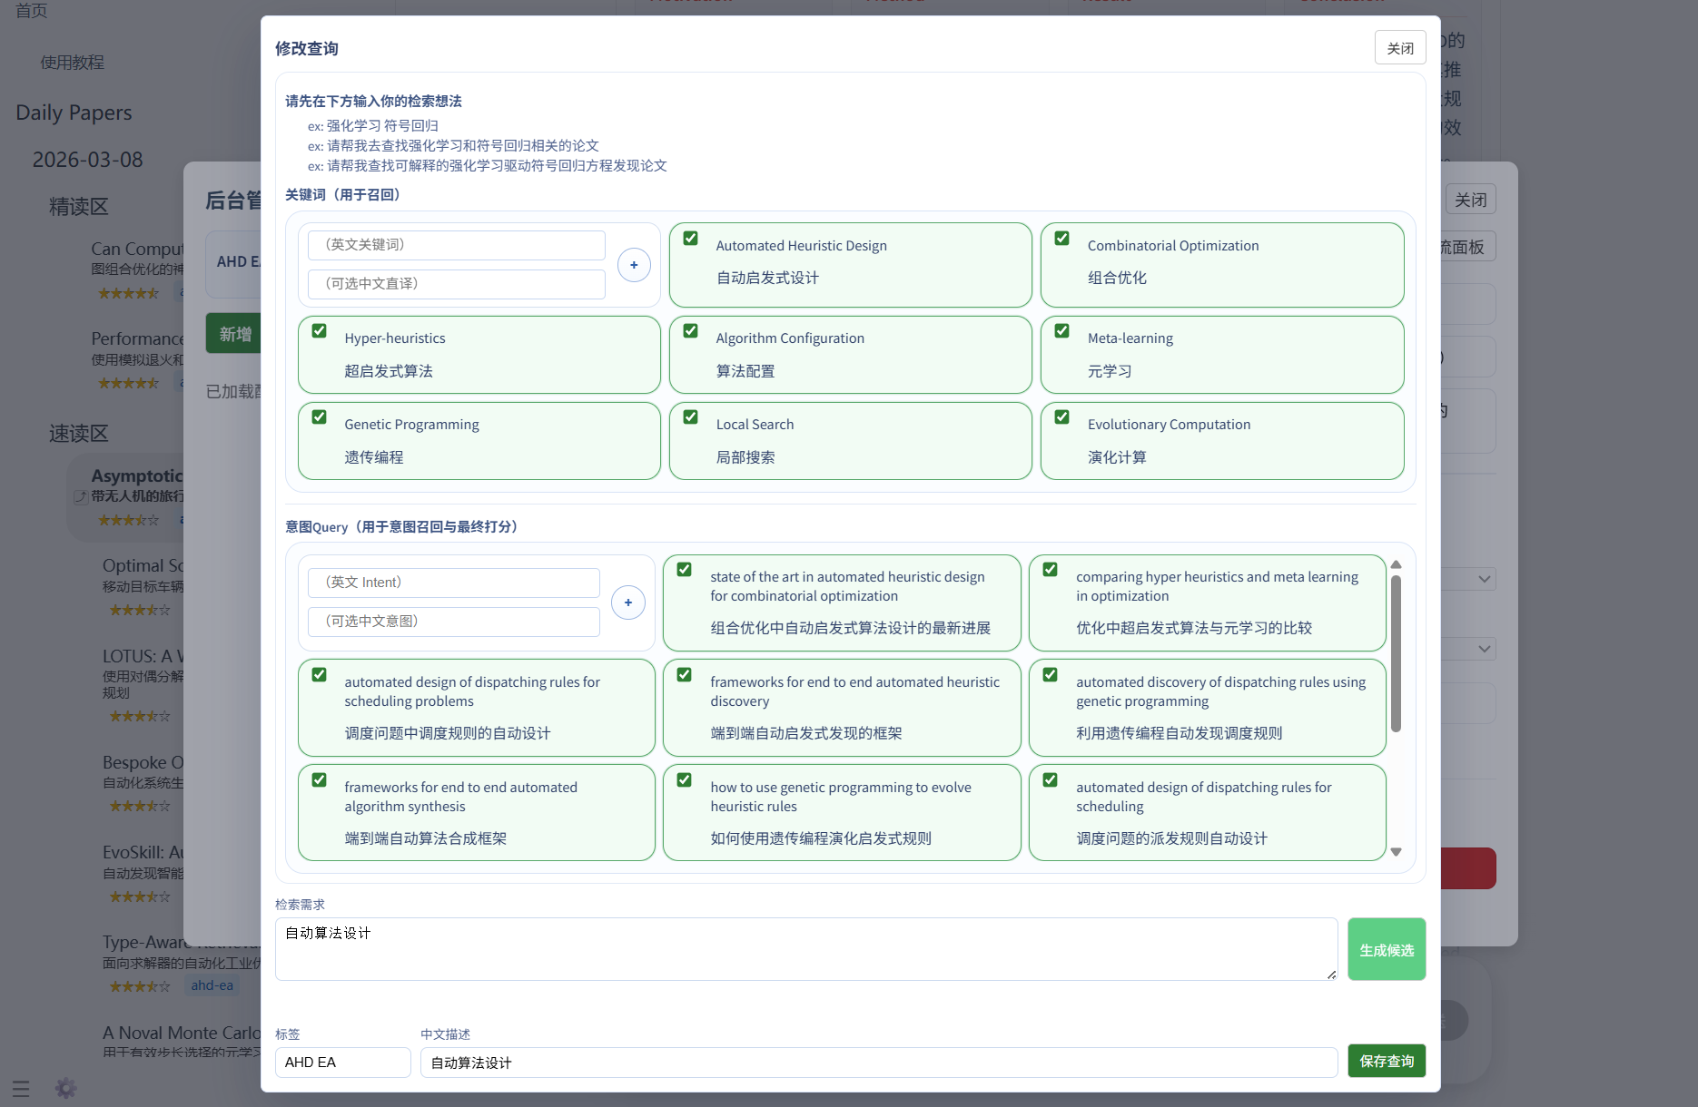Toggle 'frameworks for end to end automated heuristic discovery' checkbox

point(685,675)
